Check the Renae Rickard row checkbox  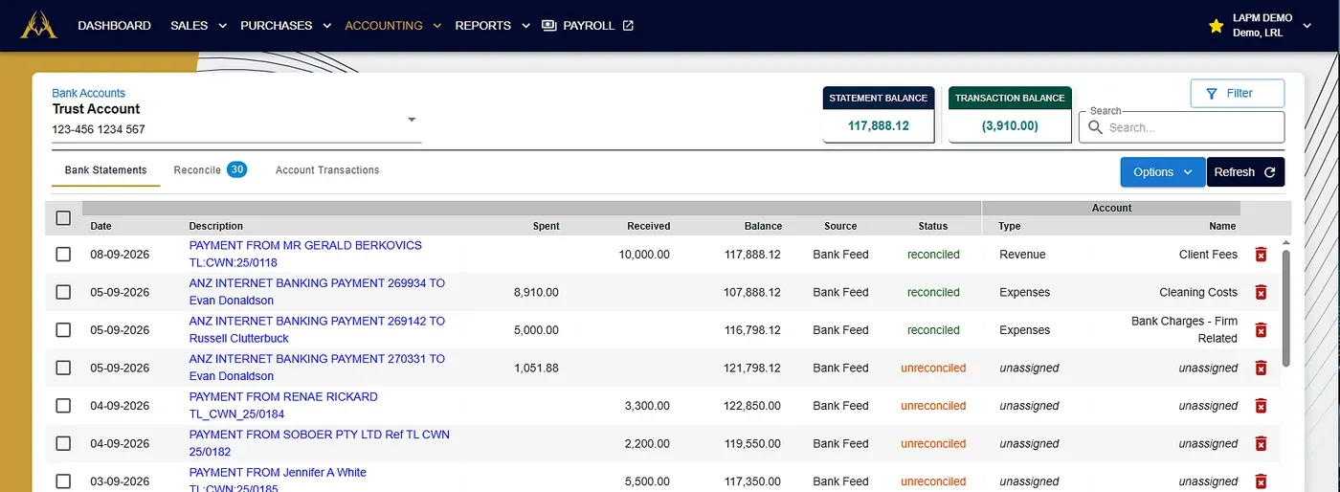click(x=63, y=406)
